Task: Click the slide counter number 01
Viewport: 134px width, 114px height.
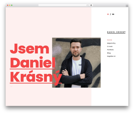Action: point(108,14)
